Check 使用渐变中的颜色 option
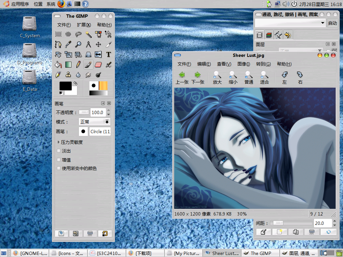343x257 pixels. click(x=59, y=168)
